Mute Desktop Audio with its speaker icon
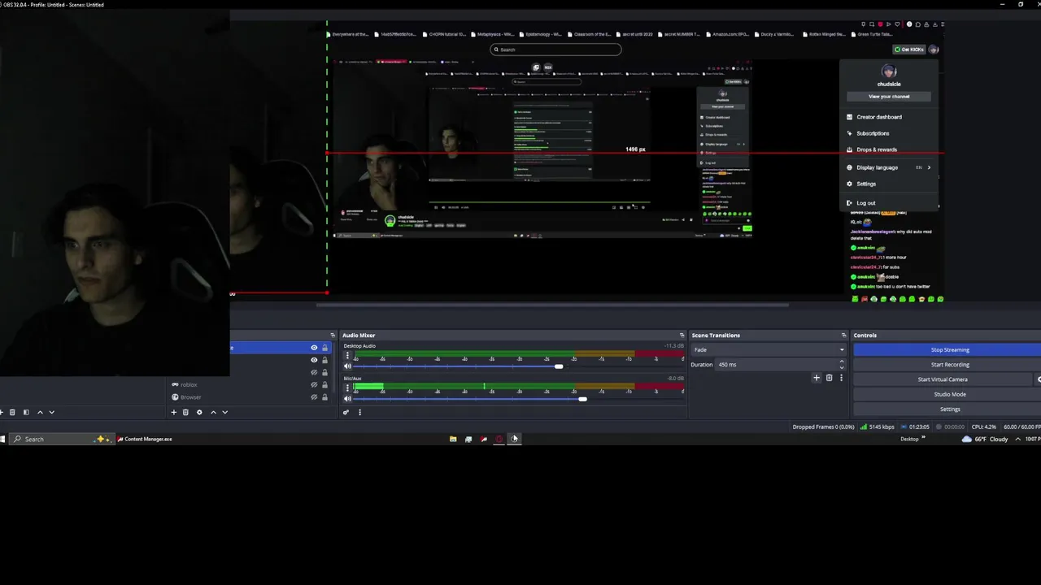The image size is (1041, 585). click(347, 366)
